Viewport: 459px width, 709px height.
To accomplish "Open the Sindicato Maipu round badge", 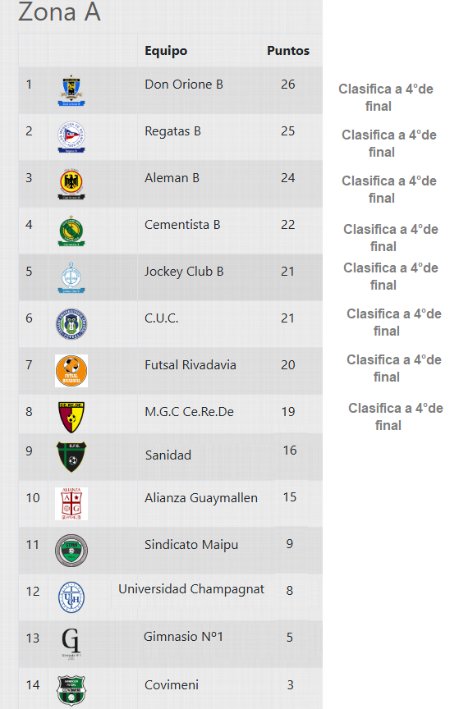I will coord(71,551).
